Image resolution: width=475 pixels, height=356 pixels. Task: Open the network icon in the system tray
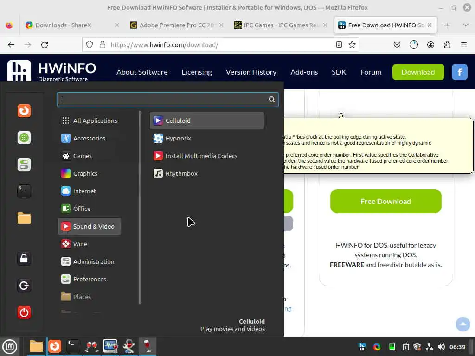429,347
